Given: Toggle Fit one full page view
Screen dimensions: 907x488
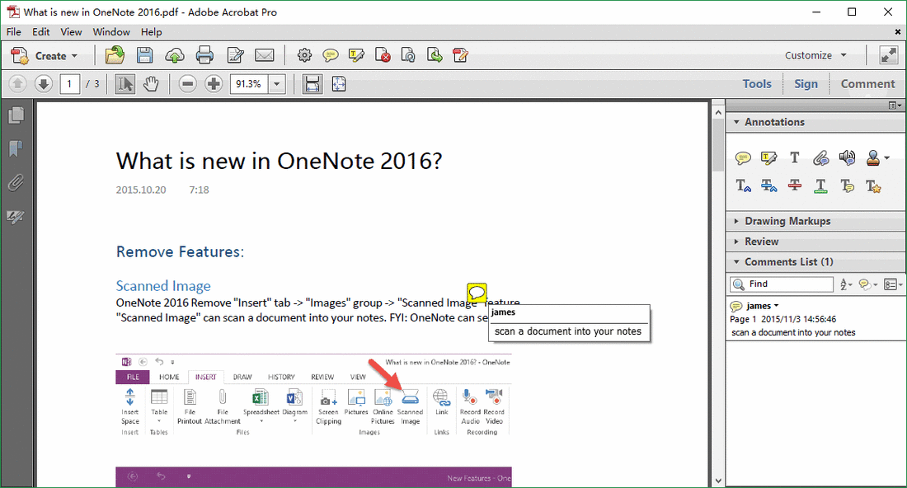Looking at the screenshot, I should coord(339,84).
